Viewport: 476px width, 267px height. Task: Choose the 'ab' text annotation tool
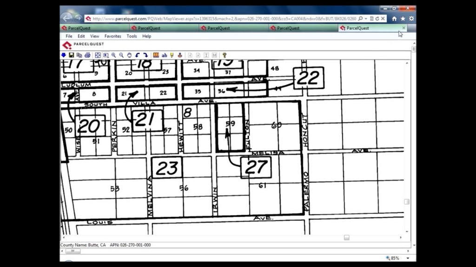pyautogui.click(x=164, y=55)
